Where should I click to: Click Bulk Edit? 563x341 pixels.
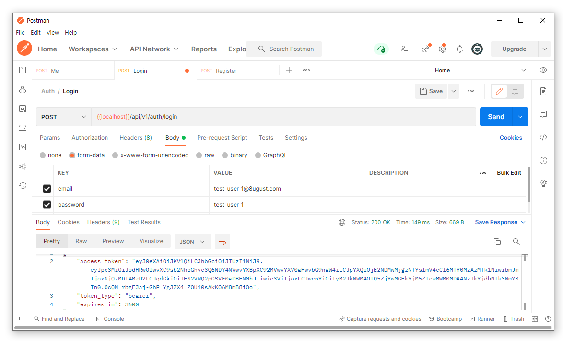click(x=509, y=173)
